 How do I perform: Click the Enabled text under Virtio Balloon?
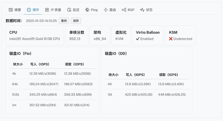(x=147, y=39)
